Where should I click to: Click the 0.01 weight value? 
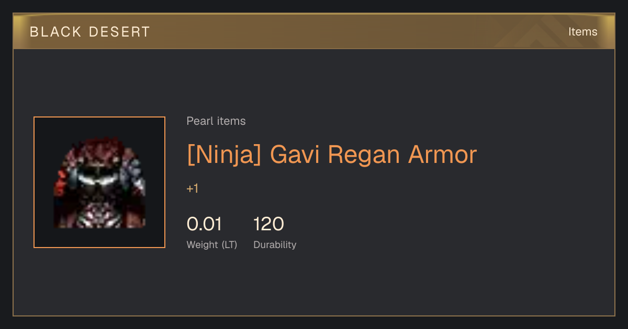[x=205, y=224]
